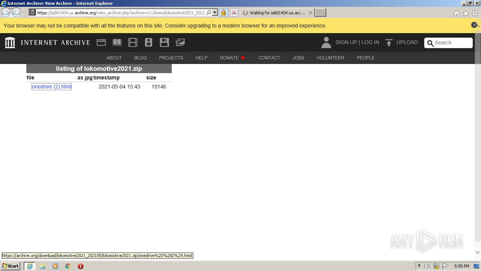Open the Video film icon

pyautogui.click(x=133, y=43)
